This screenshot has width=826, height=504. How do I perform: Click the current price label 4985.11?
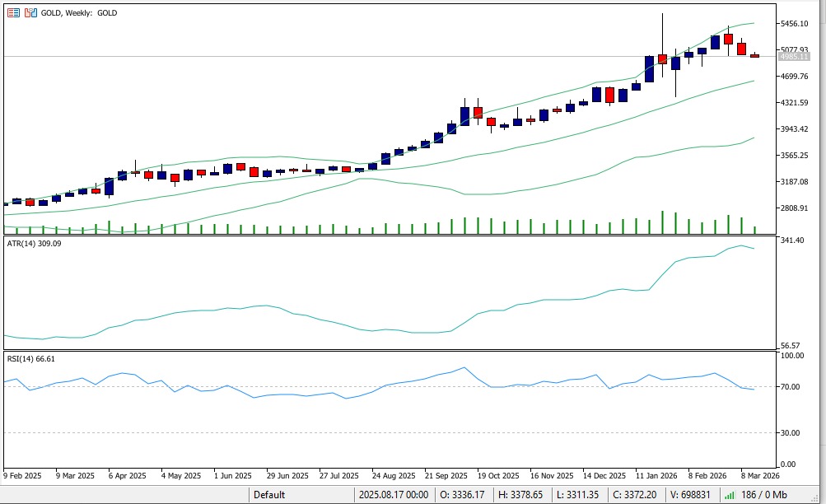798,57
